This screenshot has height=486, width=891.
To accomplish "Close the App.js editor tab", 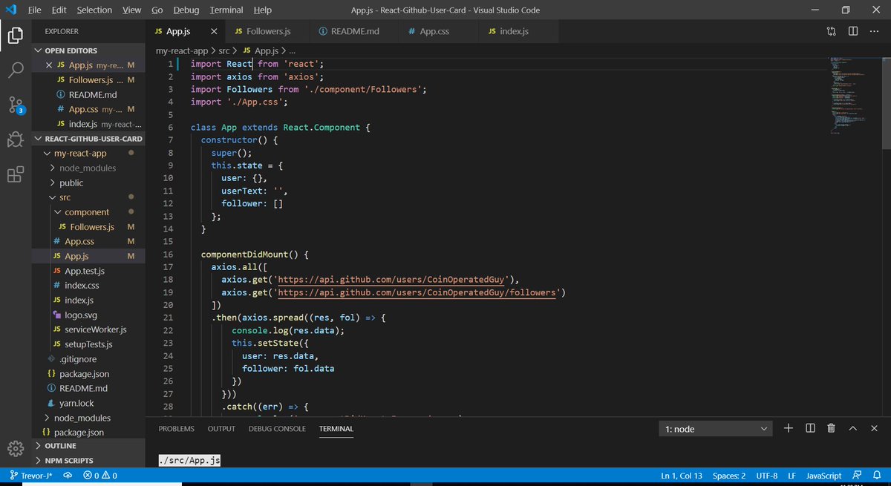I will (x=215, y=31).
